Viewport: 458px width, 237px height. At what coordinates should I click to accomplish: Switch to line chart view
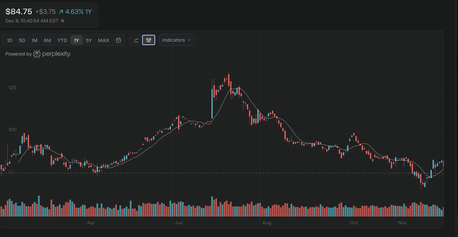136,40
